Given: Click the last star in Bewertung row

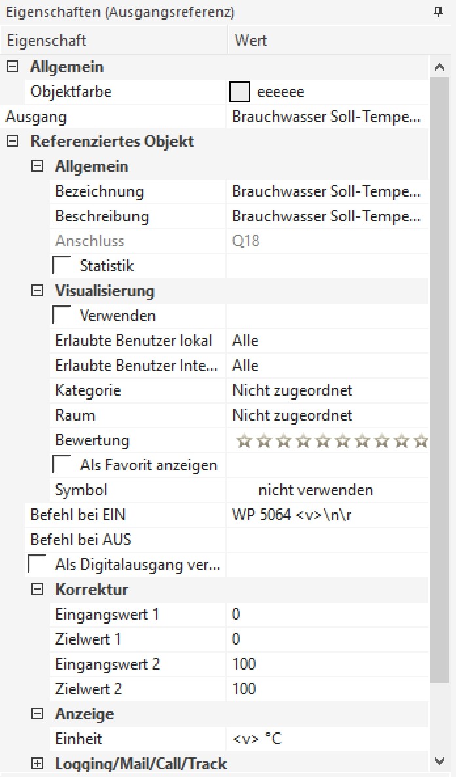Looking at the screenshot, I should coord(422,441).
